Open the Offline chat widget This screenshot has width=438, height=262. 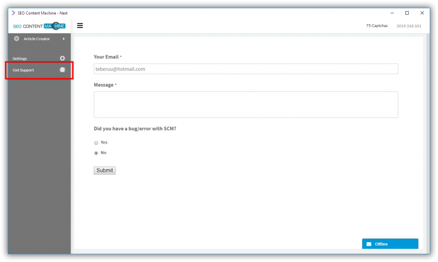point(390,244)
